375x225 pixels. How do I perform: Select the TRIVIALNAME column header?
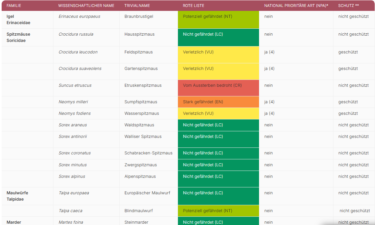[137, 6]
